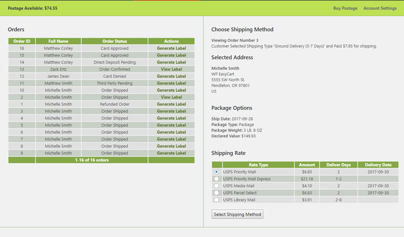The image size is (404, 237).
Task: Generate Label for Refunded Order 1
Action: [171, 104]
